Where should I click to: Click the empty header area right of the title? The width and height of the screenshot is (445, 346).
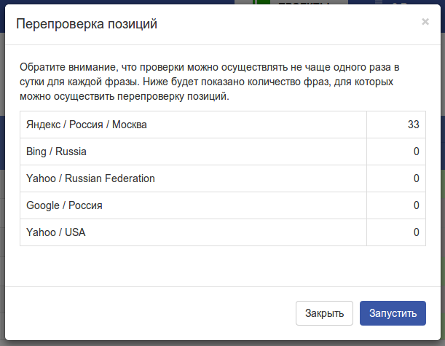pos(291,25)
